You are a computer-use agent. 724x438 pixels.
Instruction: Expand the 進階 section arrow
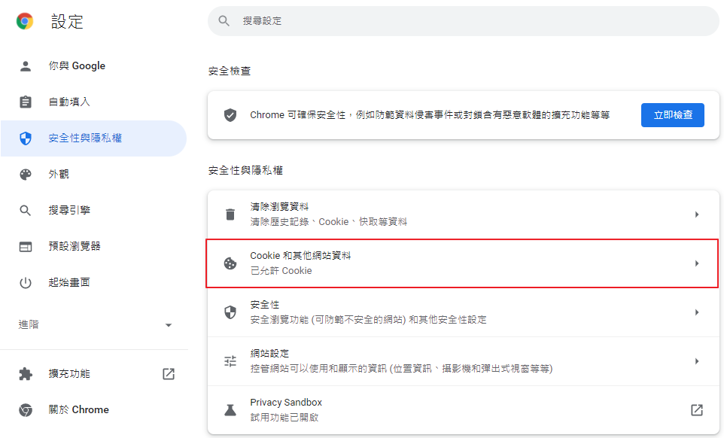169,325
